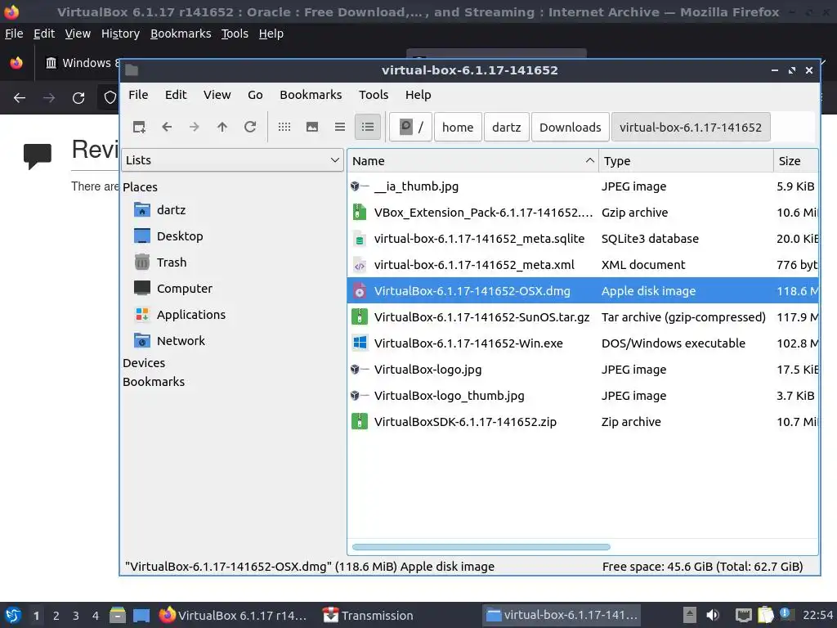Open the Go menu
Screen dimensions: 837x628
(255, 95)
